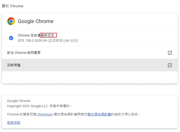Click external link icon beside 回報問題
The image size is (180, 132).
170,65
